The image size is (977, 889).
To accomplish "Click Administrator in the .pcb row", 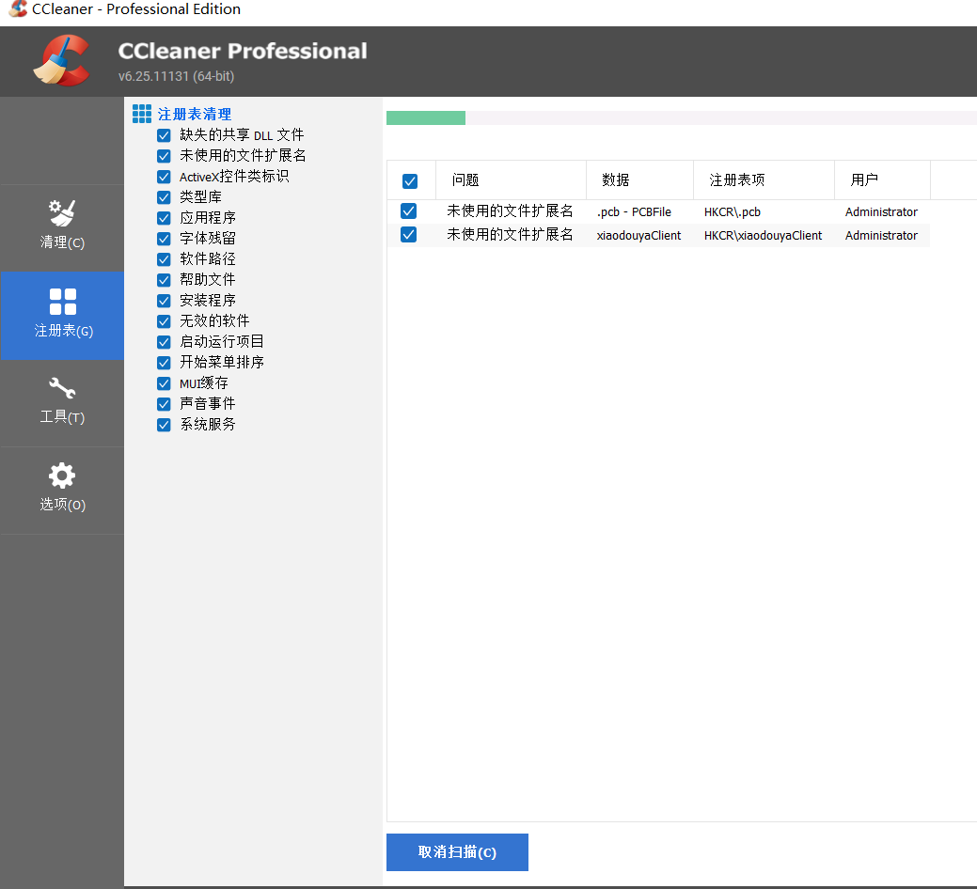I will (881, 211).
